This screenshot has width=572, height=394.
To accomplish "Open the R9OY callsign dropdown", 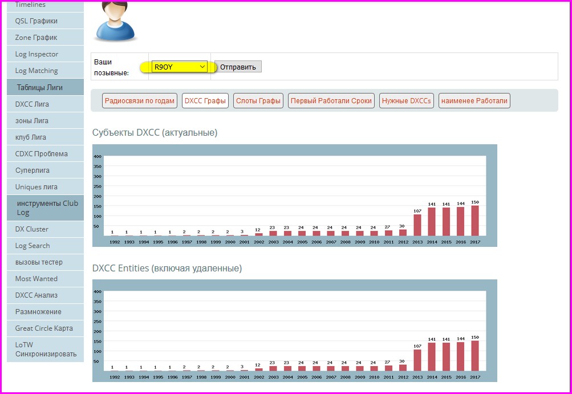I will point(179,67).
